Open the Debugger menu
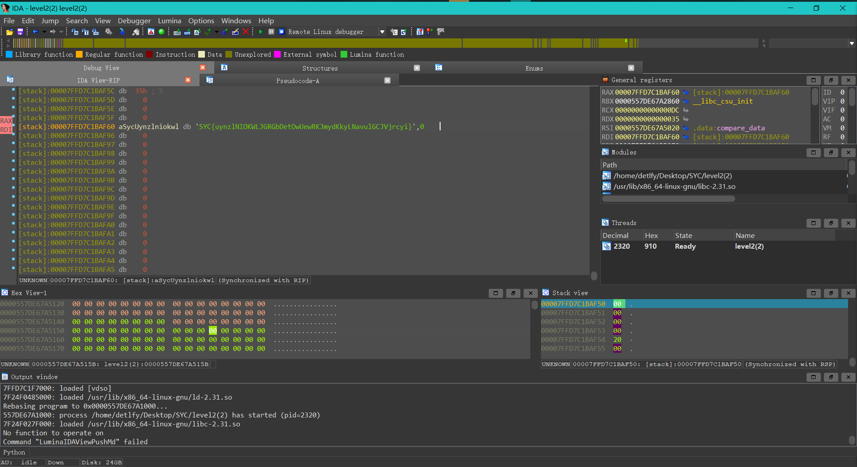This screenshot has height=467, width=857. [x=134, y=21]
